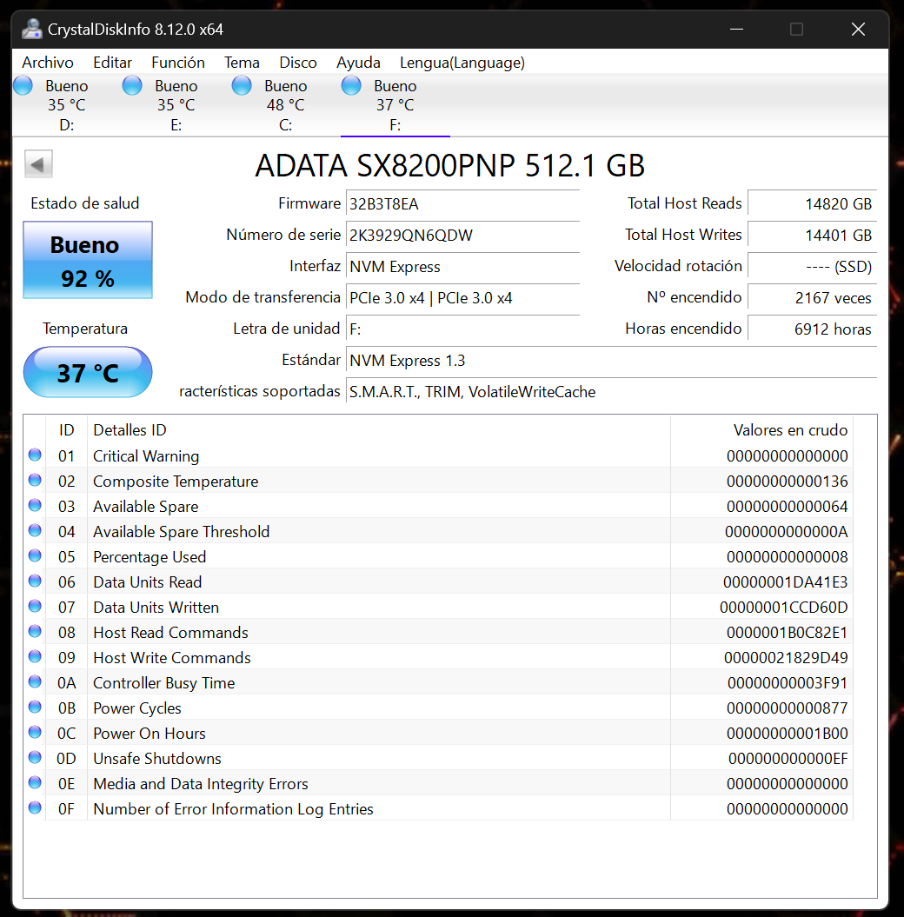904x917 pixels.
Task: Click the CrystalDiskInfo app icon in title bar
Action: pos(31,29)
